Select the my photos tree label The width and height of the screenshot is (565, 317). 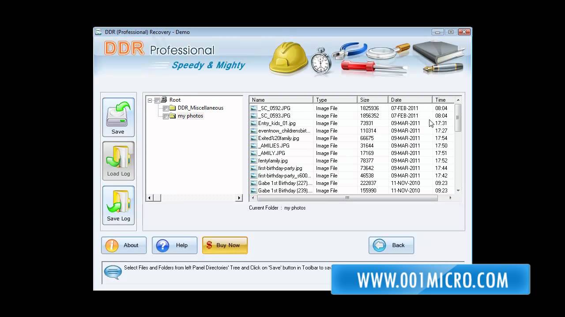pyautogui.click(x=190, y=116)
